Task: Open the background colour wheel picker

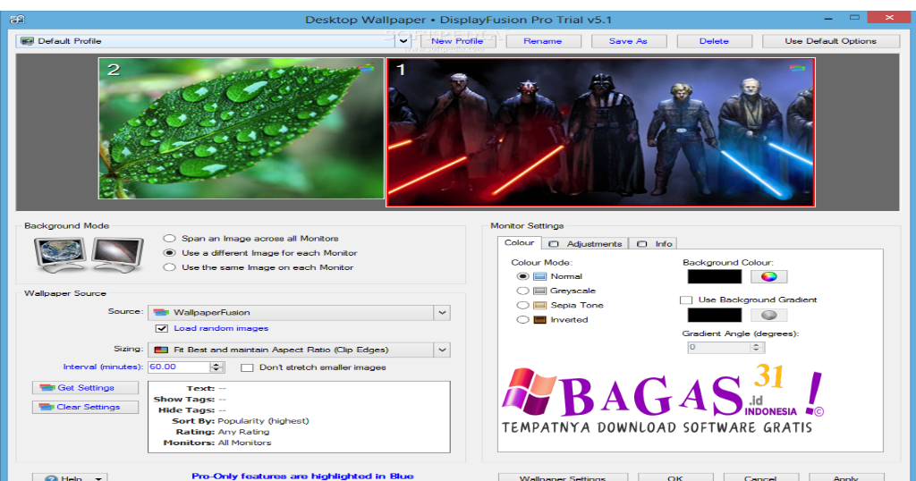Action: 768,276
